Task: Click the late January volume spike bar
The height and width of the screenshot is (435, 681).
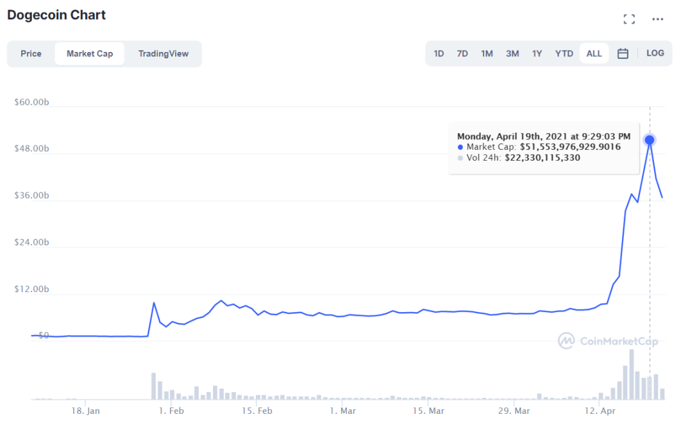Action: click(154, 386)
